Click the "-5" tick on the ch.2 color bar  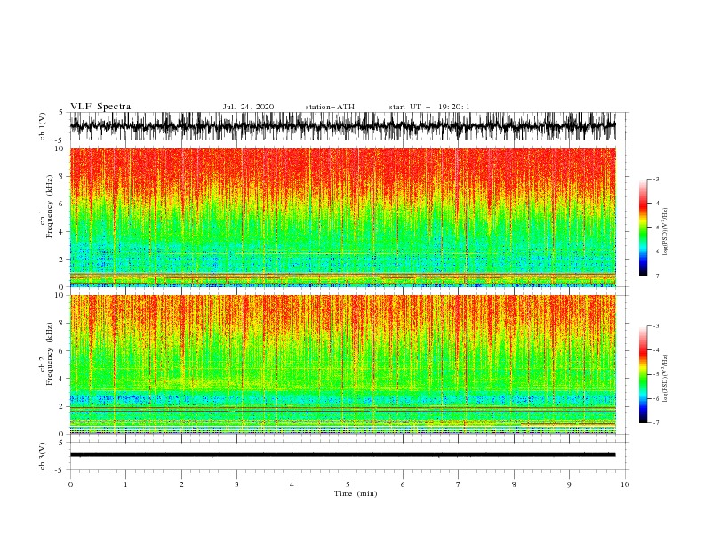tap(655, 374)
